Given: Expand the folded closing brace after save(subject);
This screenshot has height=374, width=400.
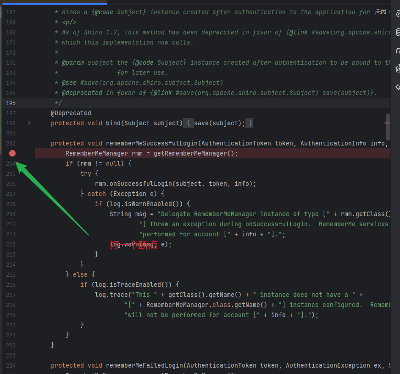Looking at the screenshot, I should (250, 123).
